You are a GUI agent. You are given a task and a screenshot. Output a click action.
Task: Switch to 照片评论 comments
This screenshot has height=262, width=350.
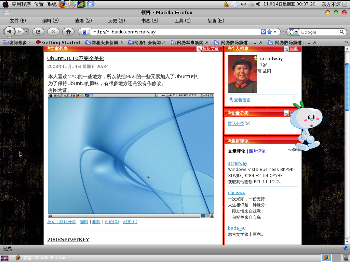click(257, 151)
